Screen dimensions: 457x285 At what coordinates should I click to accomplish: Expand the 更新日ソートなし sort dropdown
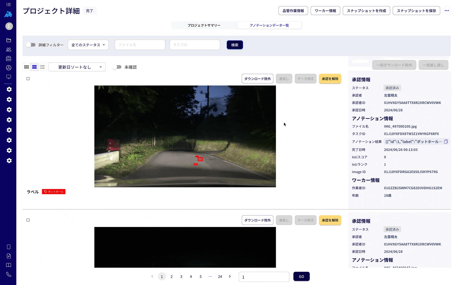(77, 67)
